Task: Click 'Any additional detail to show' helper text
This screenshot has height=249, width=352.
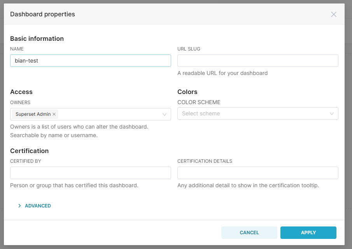Action: click(248, 186)
